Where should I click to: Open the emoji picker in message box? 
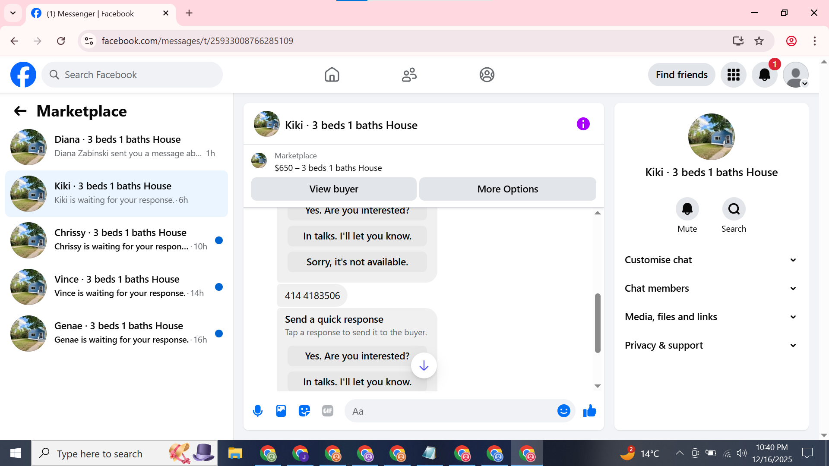click(x=563, y=411)
